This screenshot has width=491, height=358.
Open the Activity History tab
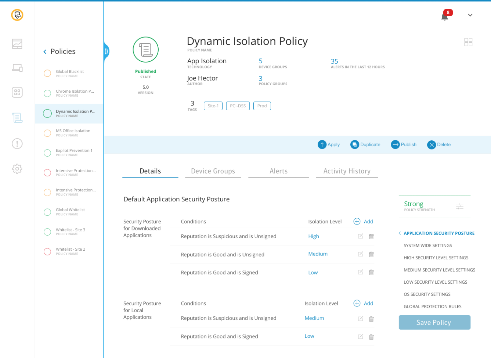point(347,171)
